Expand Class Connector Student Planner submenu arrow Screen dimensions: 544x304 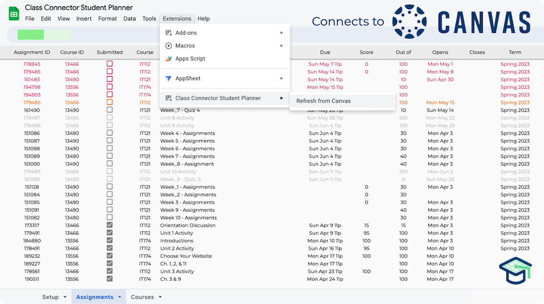(282, 98)
